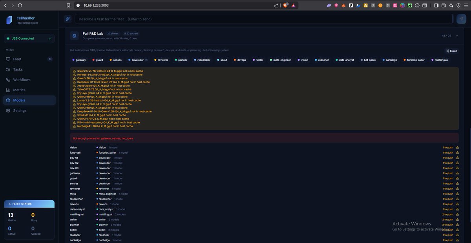Click the warning icon on the vision row
This screenshot has height=243, width=471.
[x=457, y=147]
